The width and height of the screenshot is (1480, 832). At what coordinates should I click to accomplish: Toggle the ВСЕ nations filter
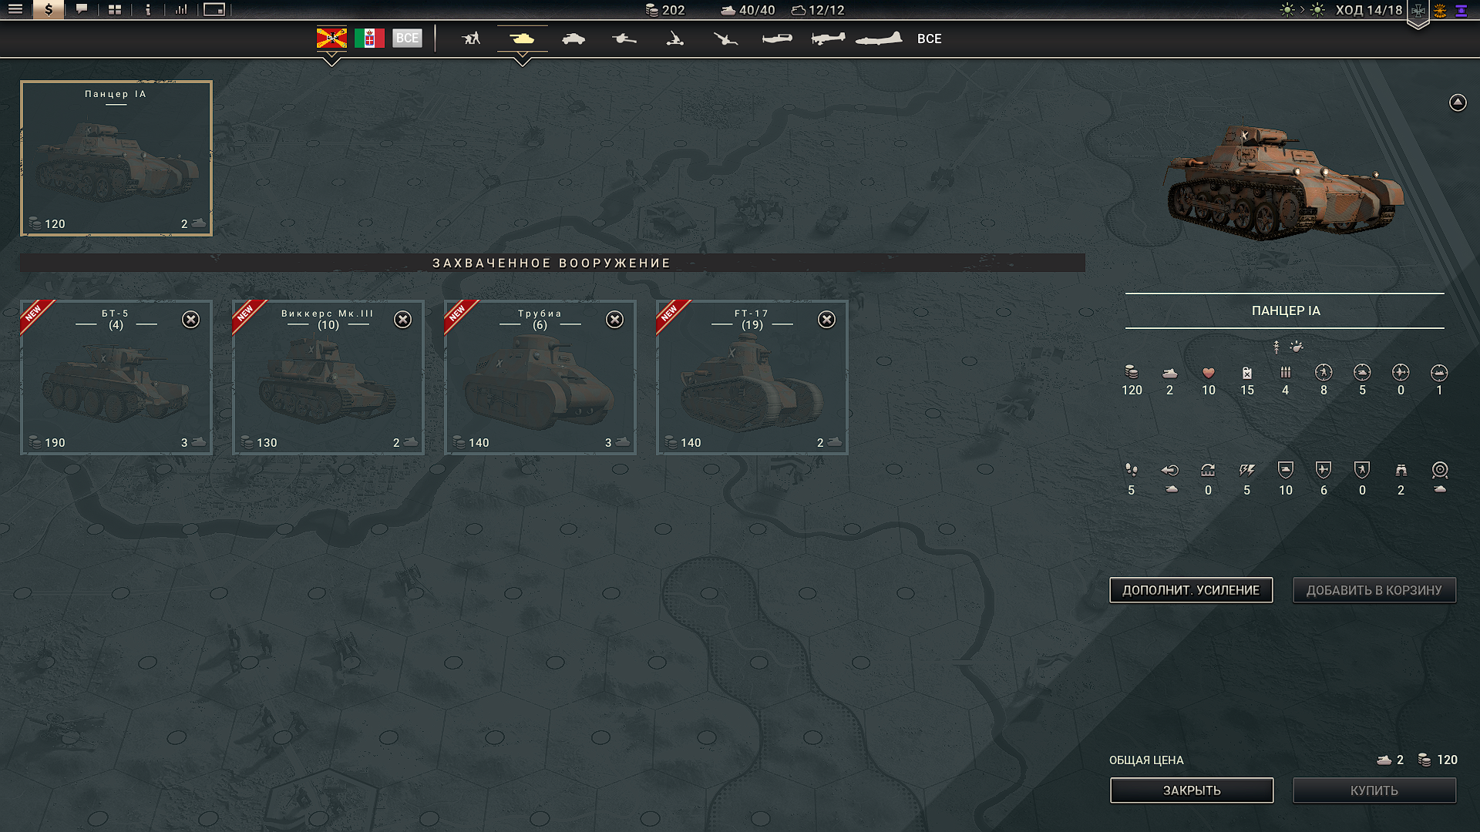pyautogui.click(x=407, y=38)
